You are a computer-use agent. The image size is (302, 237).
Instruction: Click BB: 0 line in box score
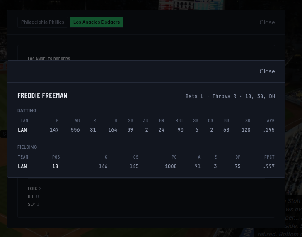[x=33, y=196]
